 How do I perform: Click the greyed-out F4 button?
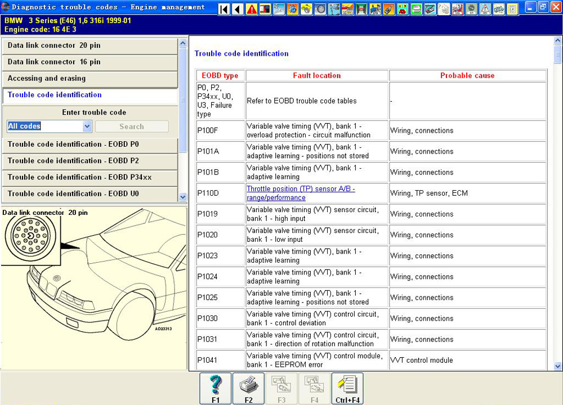315,389
